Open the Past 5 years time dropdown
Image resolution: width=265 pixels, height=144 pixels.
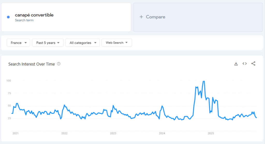48,43
